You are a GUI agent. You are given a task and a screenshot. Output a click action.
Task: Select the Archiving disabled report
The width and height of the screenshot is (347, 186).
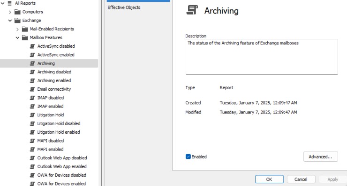(54, 72)
